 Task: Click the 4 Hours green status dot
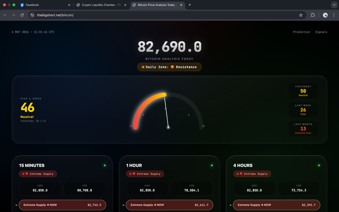(319, 165)
